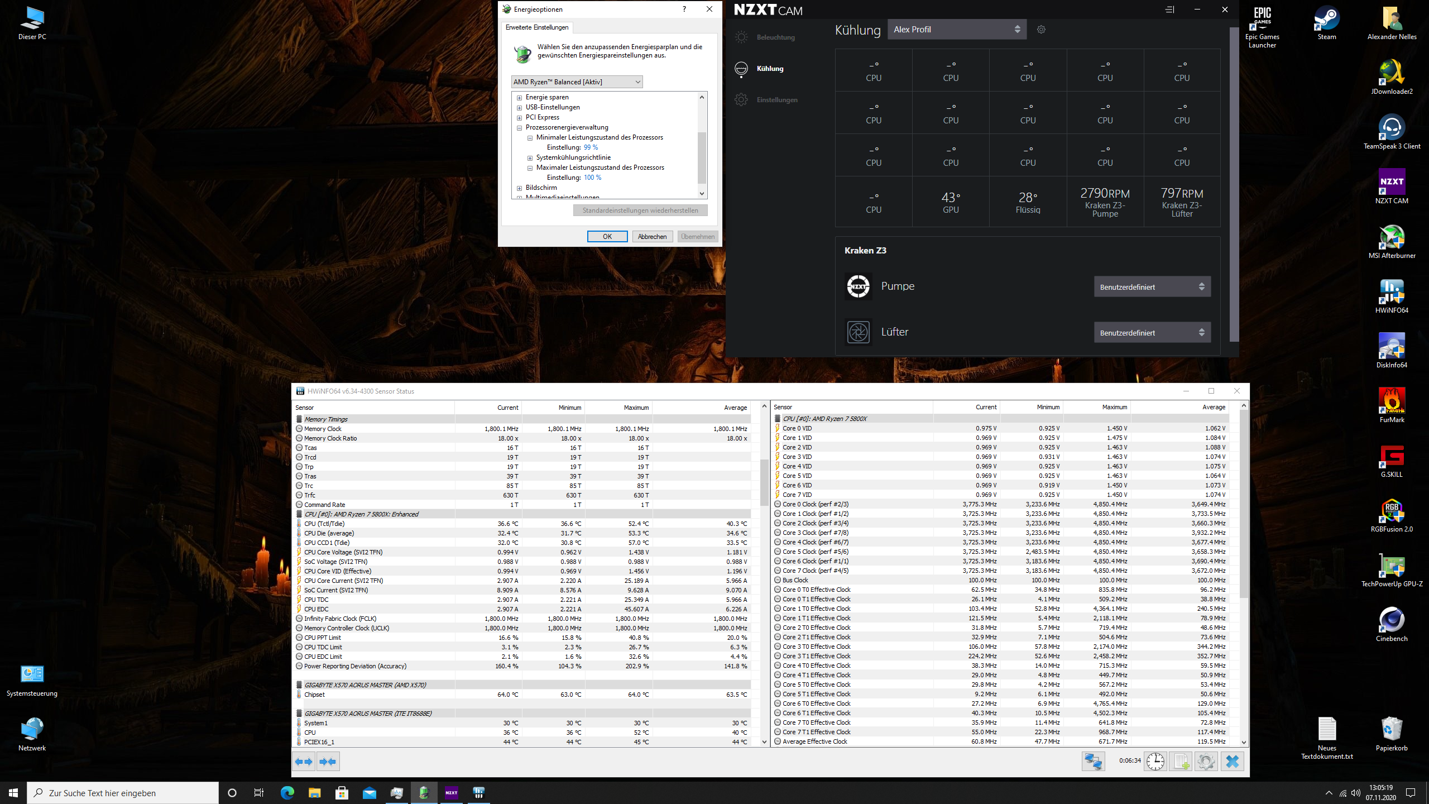Screen dimensions: 1429x804
Task: Open the AMD Ryzen Balanced power plan dropdown
Action: click(577, 82)
